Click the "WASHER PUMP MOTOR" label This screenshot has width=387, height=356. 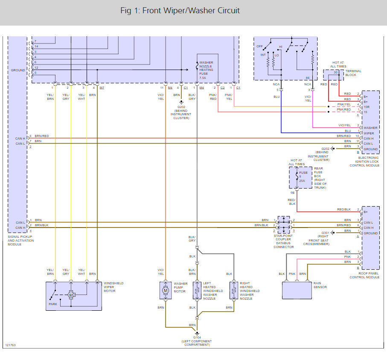coord(180,287)
